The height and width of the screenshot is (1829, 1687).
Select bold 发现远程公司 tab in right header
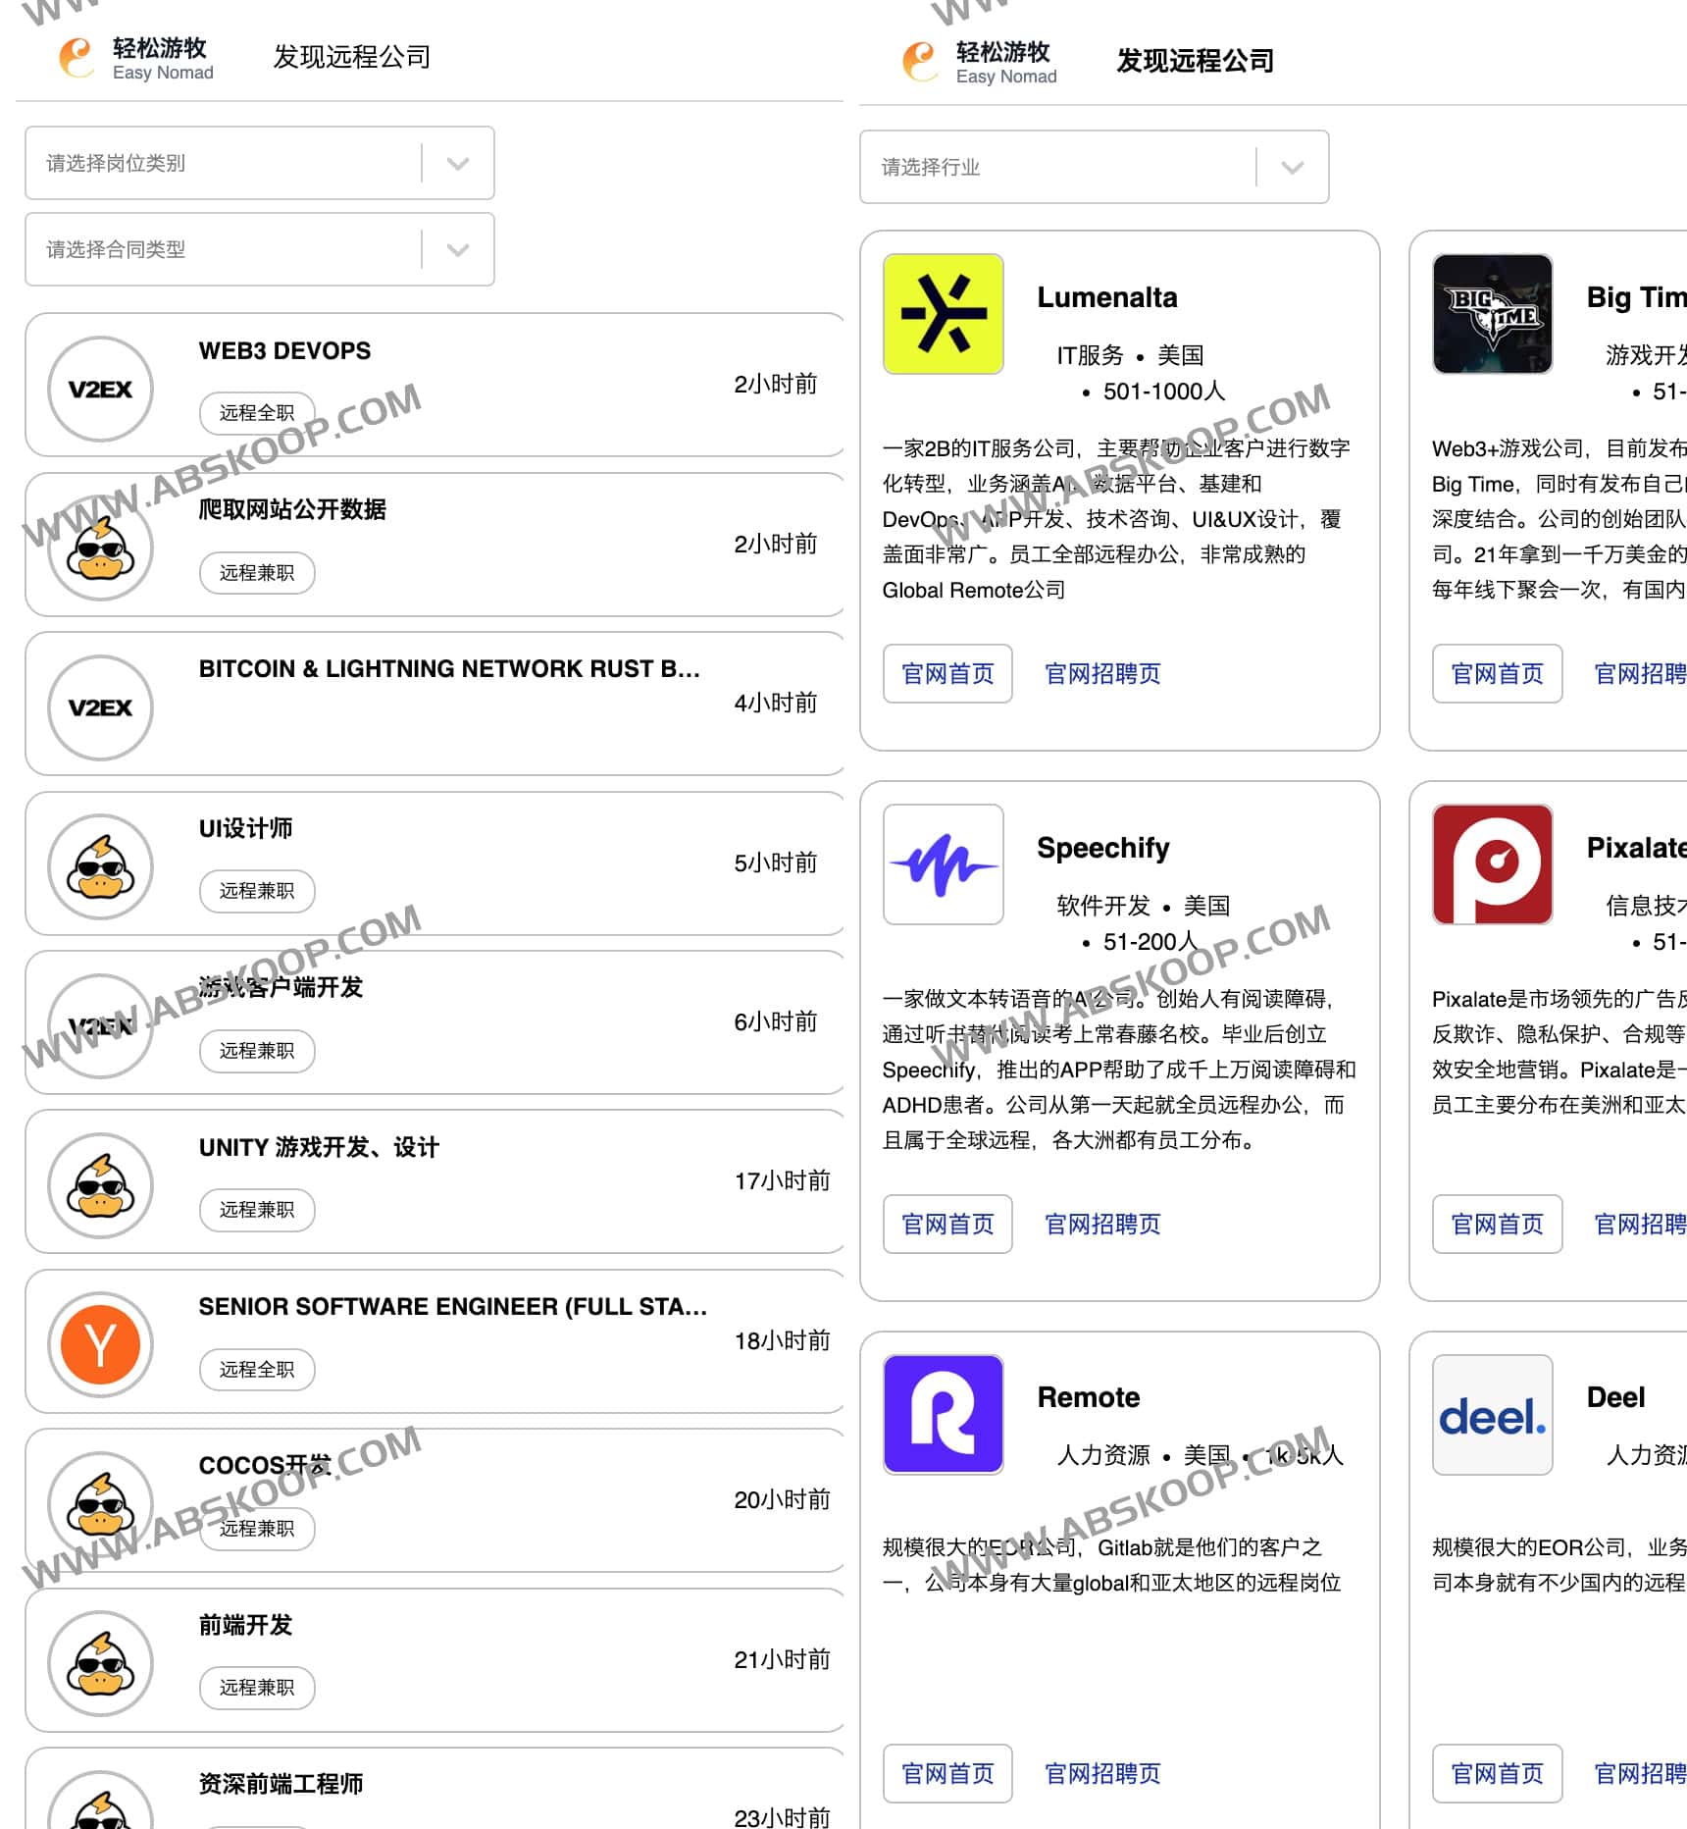click(1196, 61)
